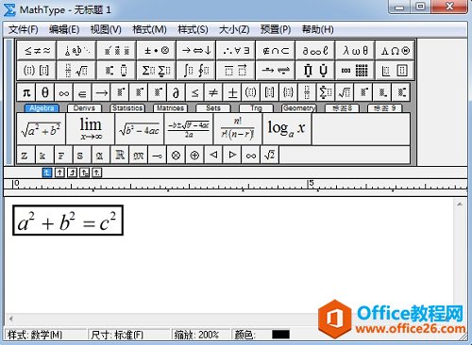Open the arrow symbols palette (→⇔↓)
The image size is (472, 345).
[x=196, y=50]
